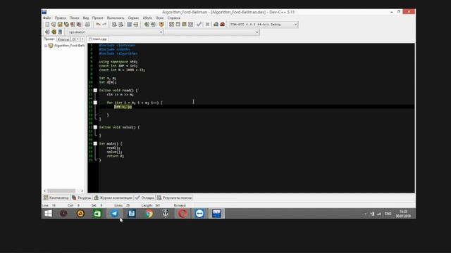The width and height of the screenshot is (451, 253).
Task: Open the Отладка bottom tab
Action: tap(144, 197)
